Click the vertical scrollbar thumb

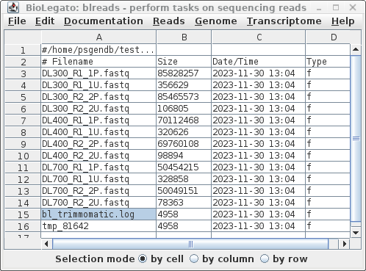(x=356, y=138)
